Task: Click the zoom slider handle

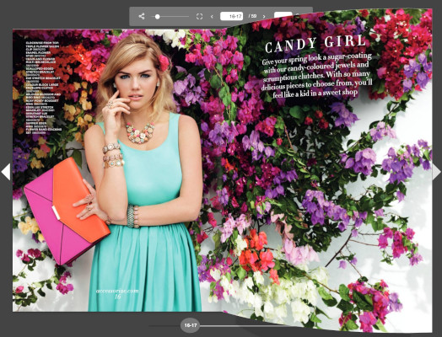Action: (x=157, y=17)
